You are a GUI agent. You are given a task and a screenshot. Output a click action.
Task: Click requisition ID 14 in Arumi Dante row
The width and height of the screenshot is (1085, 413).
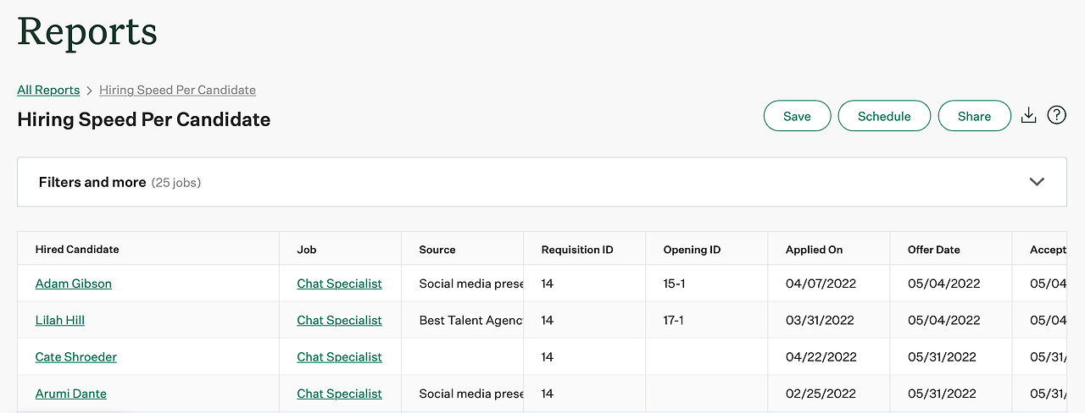548,394
